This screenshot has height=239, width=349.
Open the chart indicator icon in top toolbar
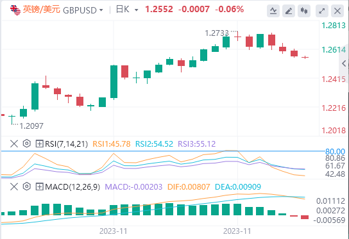273,10
